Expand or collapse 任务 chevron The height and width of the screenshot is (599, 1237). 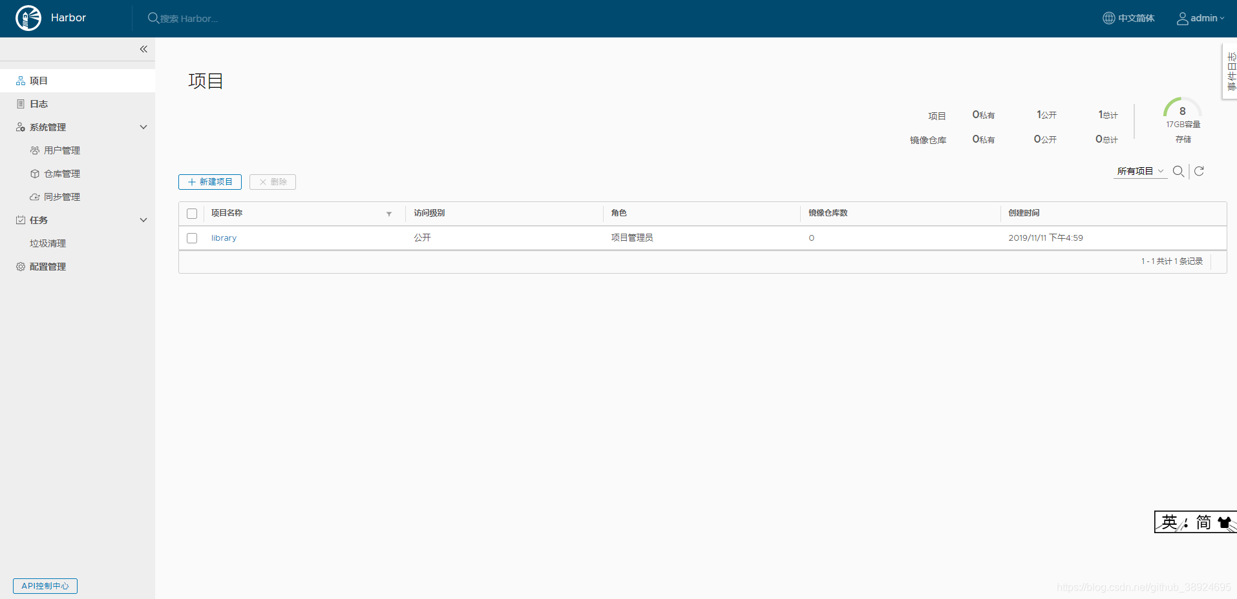point(143,220)
